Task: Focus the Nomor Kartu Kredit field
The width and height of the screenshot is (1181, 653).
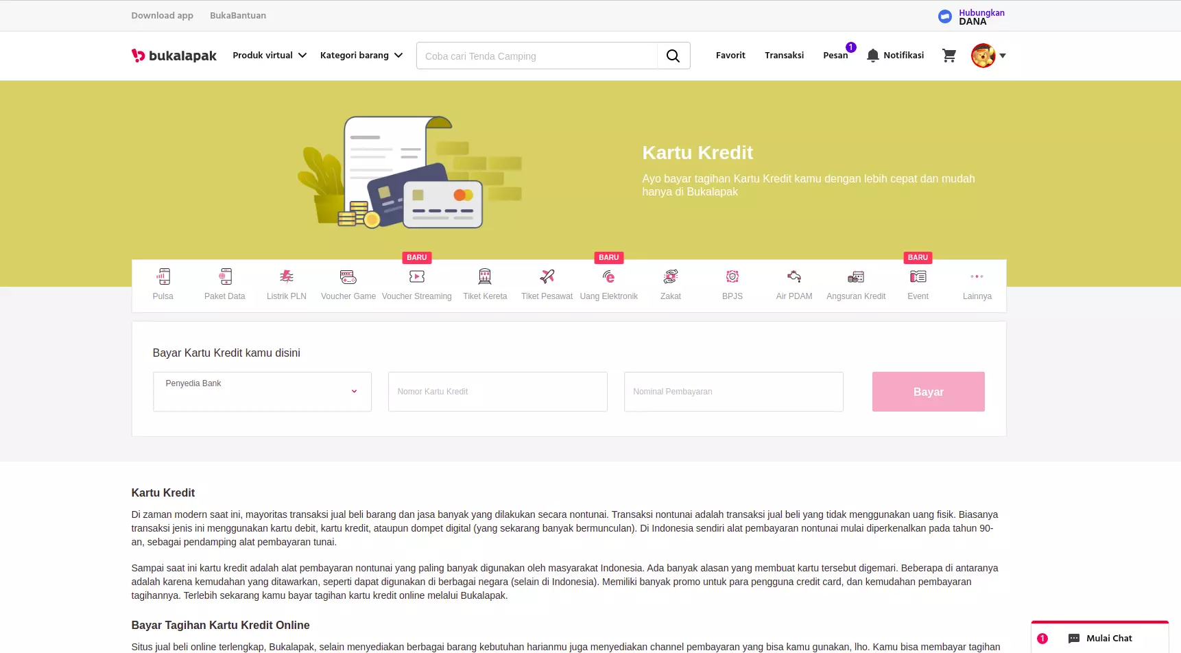Action: (x=498, y=392)
